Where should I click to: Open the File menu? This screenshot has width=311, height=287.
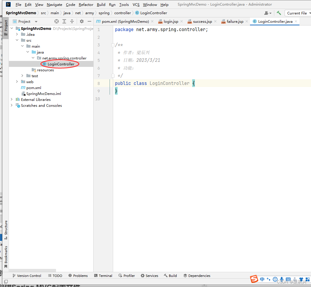click(18, 4)
